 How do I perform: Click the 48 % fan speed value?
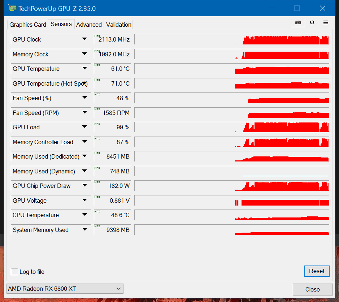pos(112,98)
